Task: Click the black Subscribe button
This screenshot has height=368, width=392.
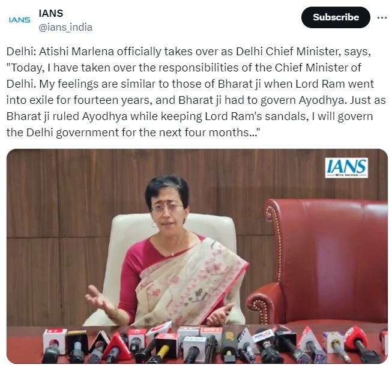Action: pyautogui.click(x=336, y=17)
